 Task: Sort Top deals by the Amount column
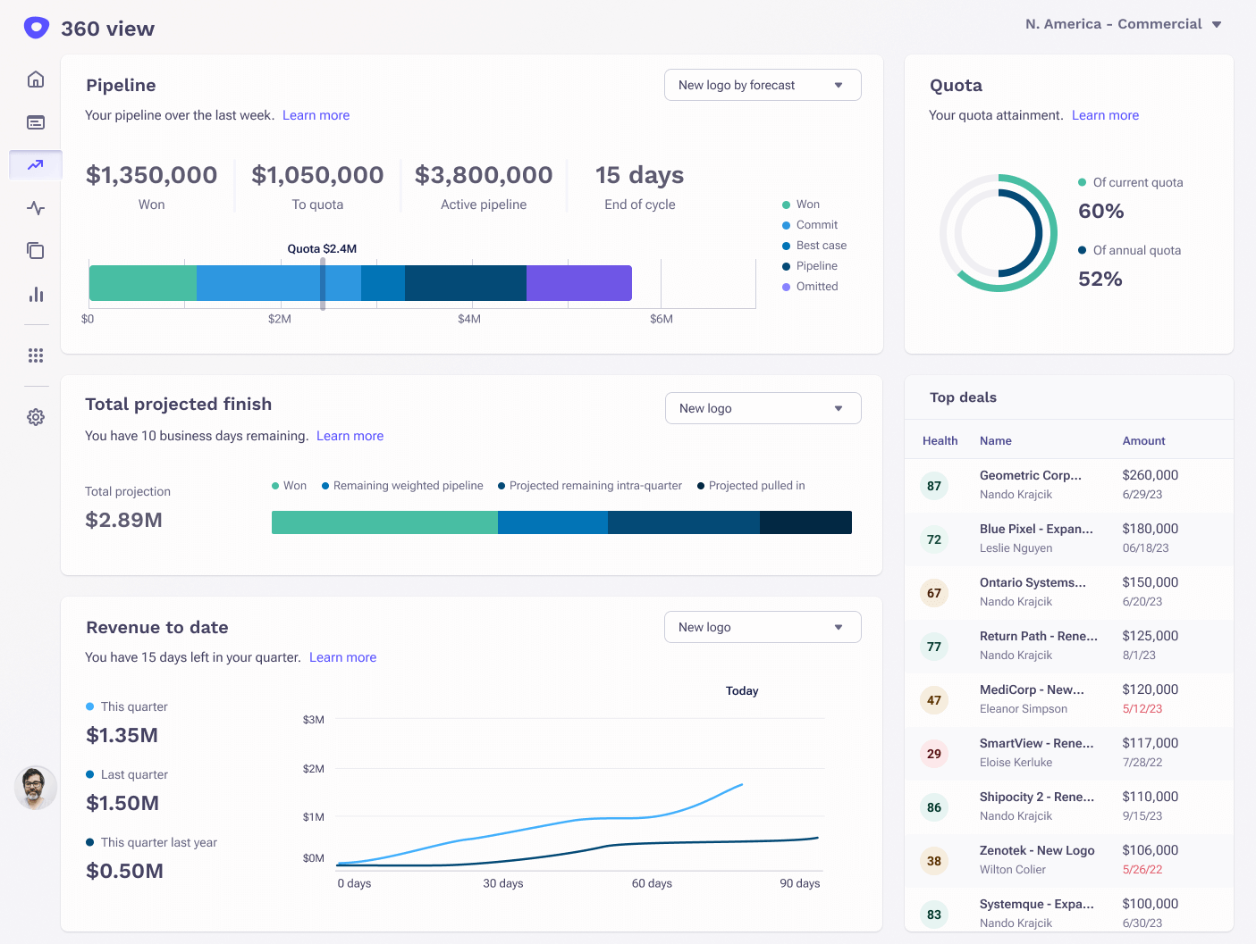pyautogui.click(x=1143, y=440)
